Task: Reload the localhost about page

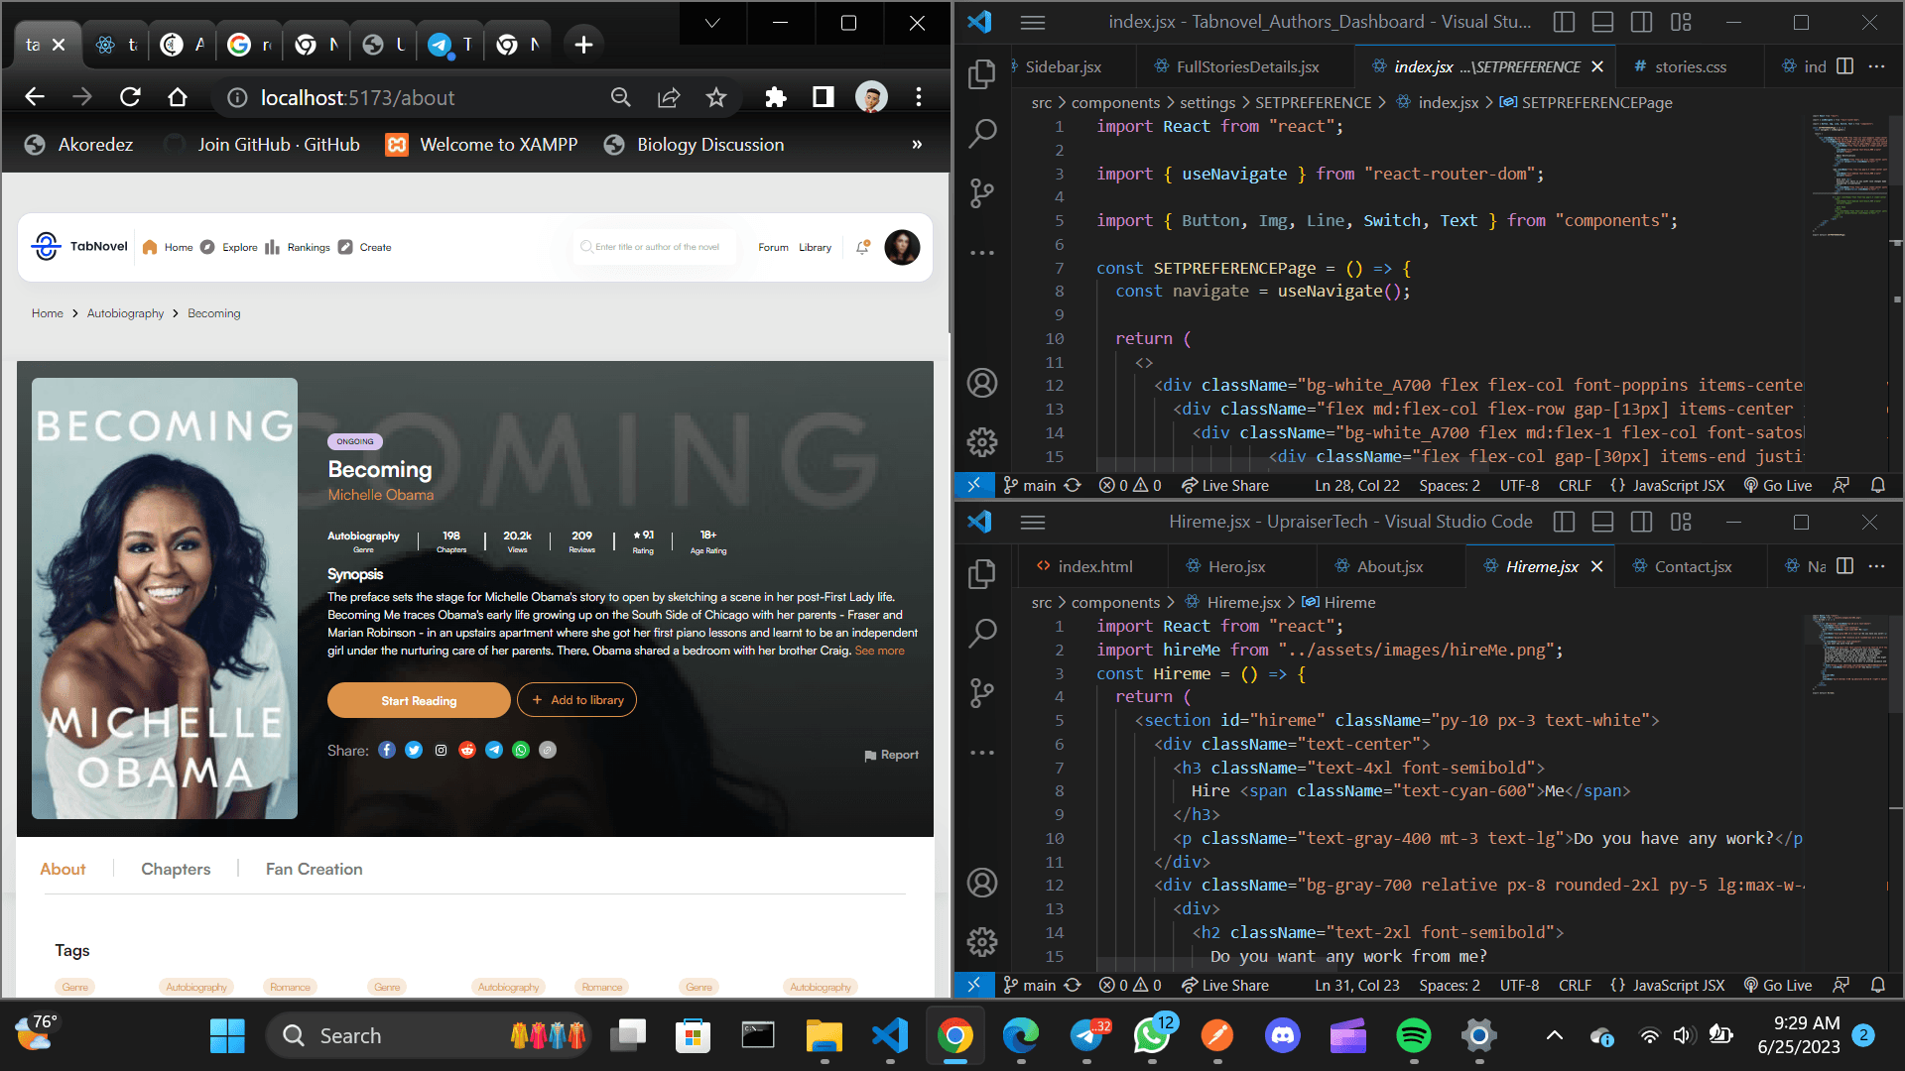Action: point(130,97)
